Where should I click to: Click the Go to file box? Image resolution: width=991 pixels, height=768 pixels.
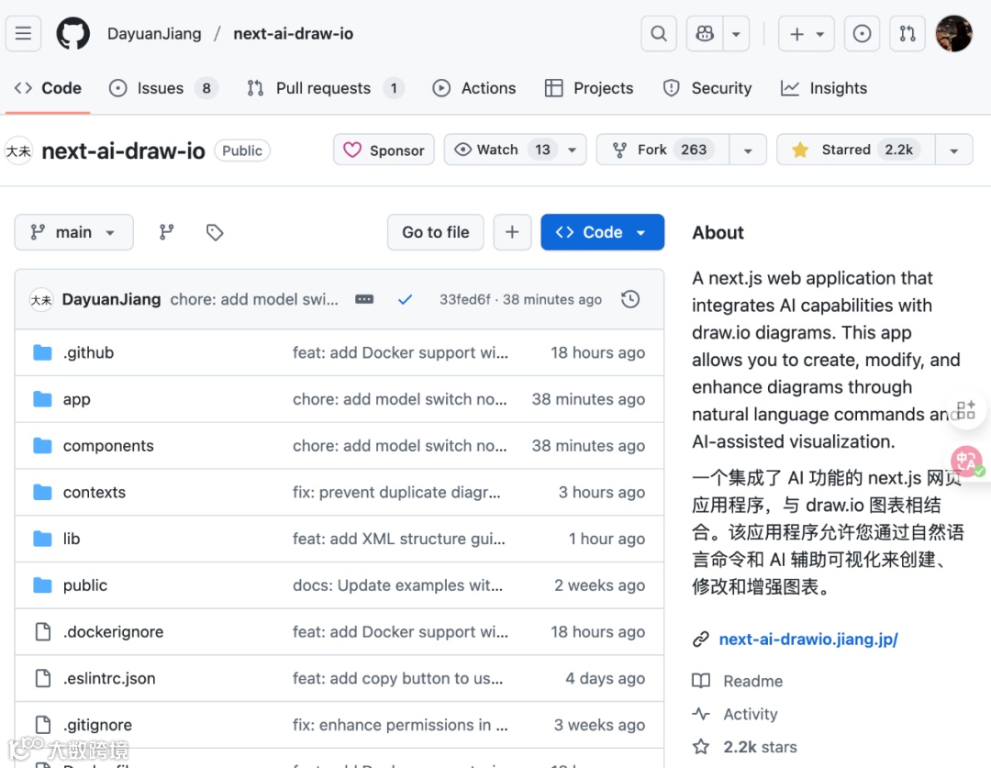tap(436, 233)
